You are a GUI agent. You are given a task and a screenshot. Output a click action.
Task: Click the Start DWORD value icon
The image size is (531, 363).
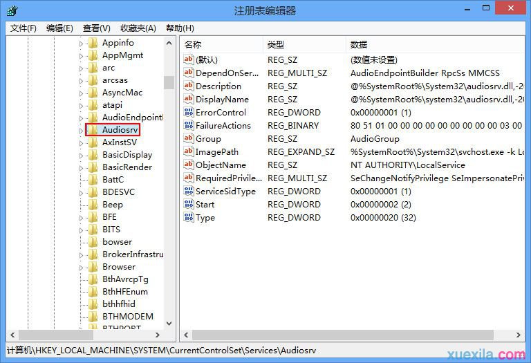(x=188, y=204)
